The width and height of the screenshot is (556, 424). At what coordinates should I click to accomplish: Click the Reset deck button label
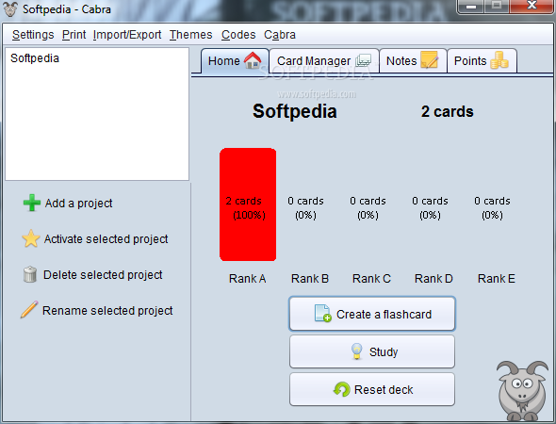(384, 390)
